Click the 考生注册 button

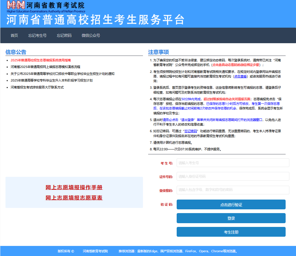(x=231, y=232)
